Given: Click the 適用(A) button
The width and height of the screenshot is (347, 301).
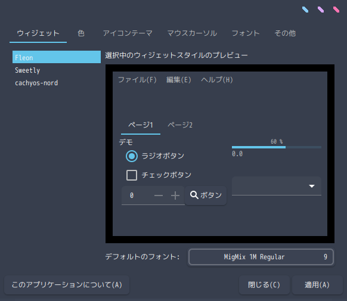Looking at the screenshot, I should 317,285.
